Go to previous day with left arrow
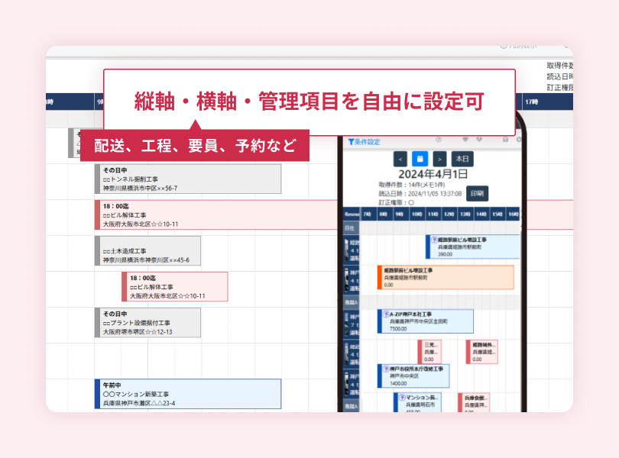 pos(400,159)
